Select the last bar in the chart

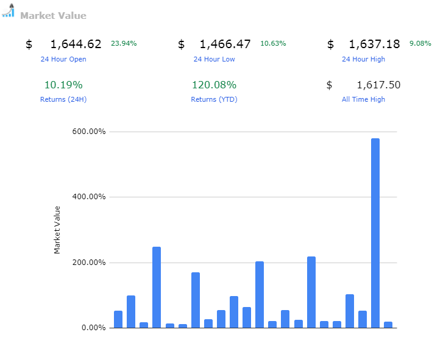click(x=388, y=325)
